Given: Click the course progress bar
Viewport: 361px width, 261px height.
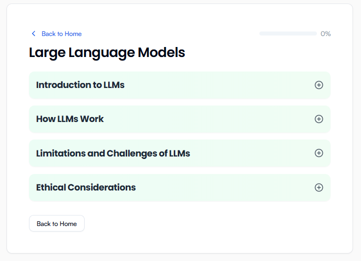Looking at the screenshot, I should pos(287,33).
